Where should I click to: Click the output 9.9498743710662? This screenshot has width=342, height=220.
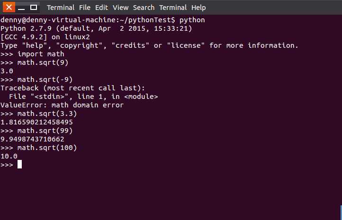click(32, 139)
